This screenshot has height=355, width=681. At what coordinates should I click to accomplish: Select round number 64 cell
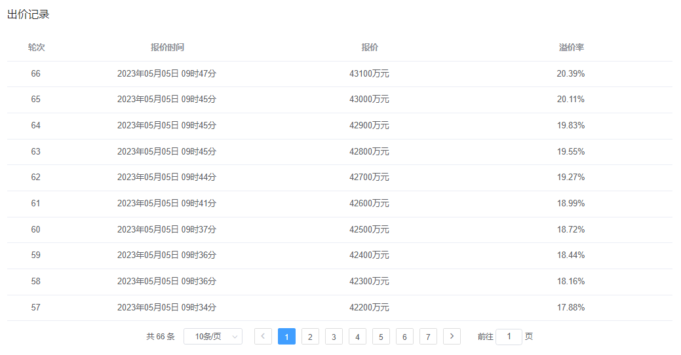point(35,125)
